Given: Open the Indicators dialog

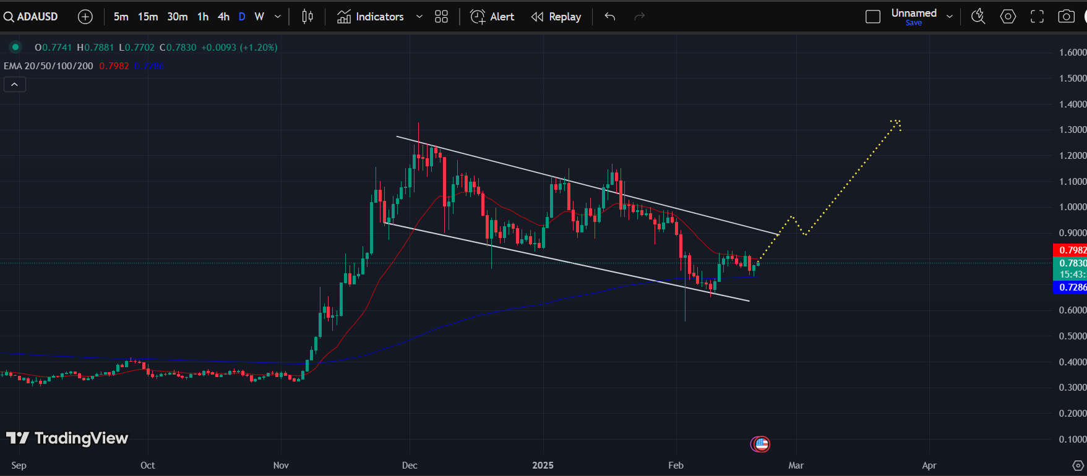Looking at the screenshot, I should click(371, 17).
